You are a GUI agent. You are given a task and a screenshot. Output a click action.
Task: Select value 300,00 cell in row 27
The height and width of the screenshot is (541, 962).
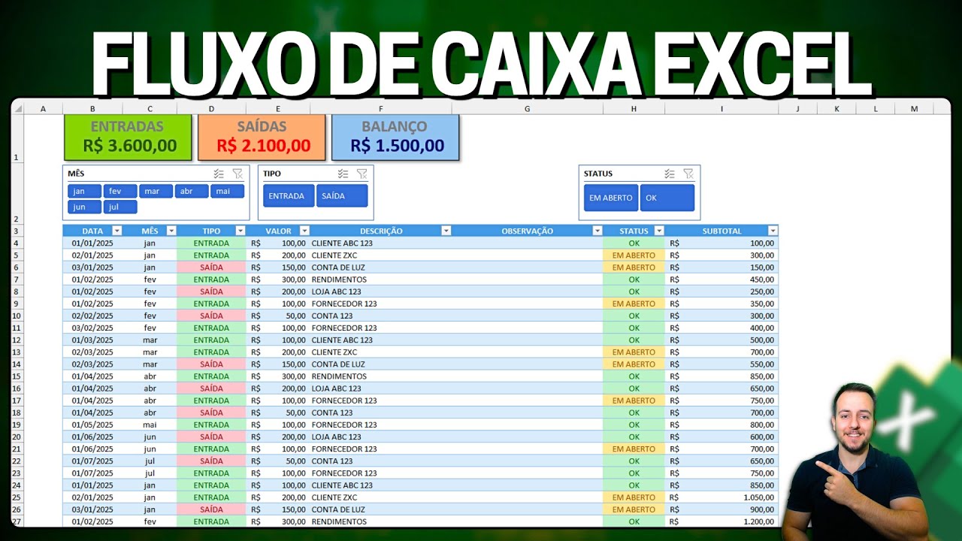coord(278,521)
